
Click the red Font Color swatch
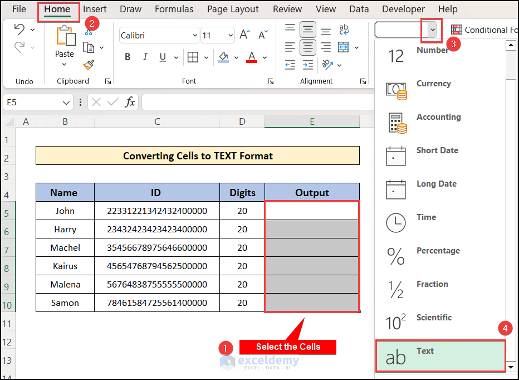click(252, 57)
